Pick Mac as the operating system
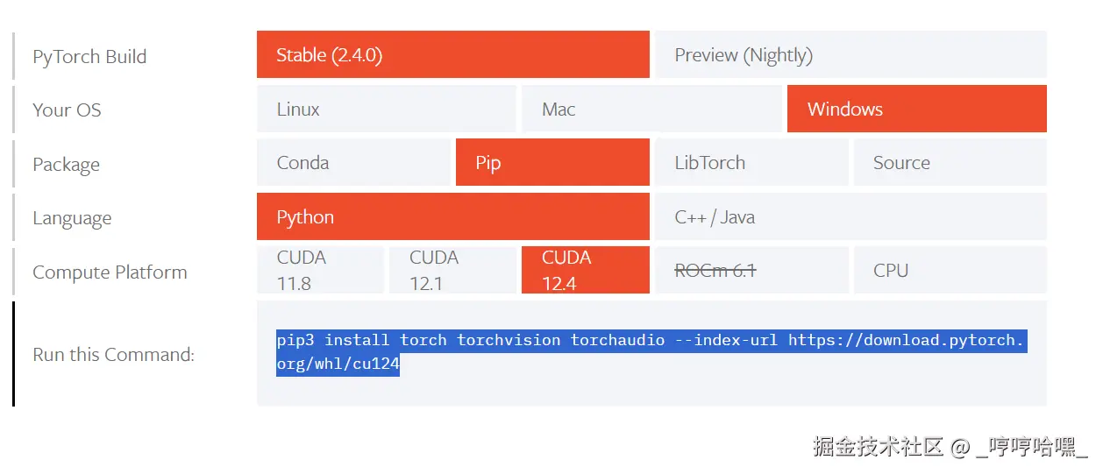This screenshot has width=1103, height=474. click(x=651, y=110)
